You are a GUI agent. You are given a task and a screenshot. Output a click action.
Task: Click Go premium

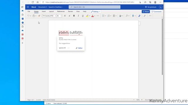(x=151, y=7)
